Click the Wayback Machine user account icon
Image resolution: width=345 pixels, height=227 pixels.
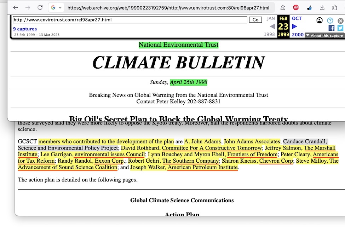click(x=320, y=21)
